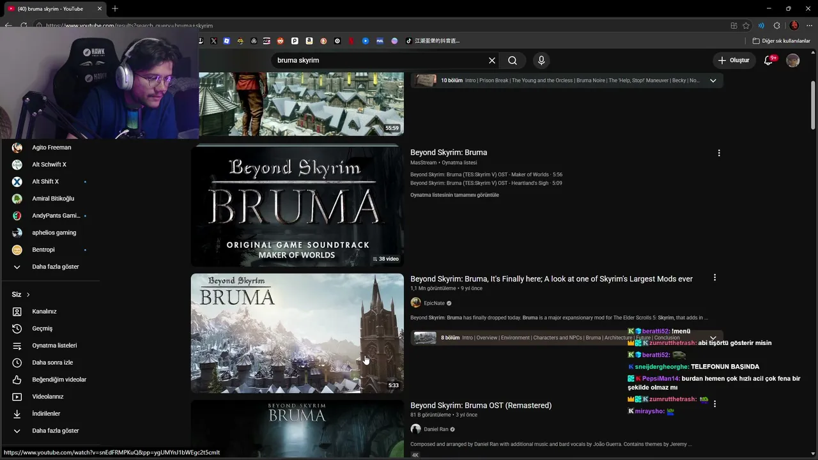818x460 pixels.
Task: Open the three-dot menu for Bruma OST (Remastered)
Action: click(x=714, y=404)
